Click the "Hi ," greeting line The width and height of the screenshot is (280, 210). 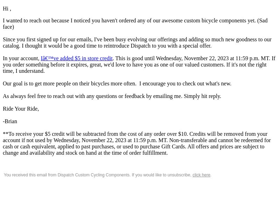tap(7, 9)
